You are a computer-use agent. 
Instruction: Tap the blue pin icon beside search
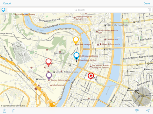pos(3,10)
